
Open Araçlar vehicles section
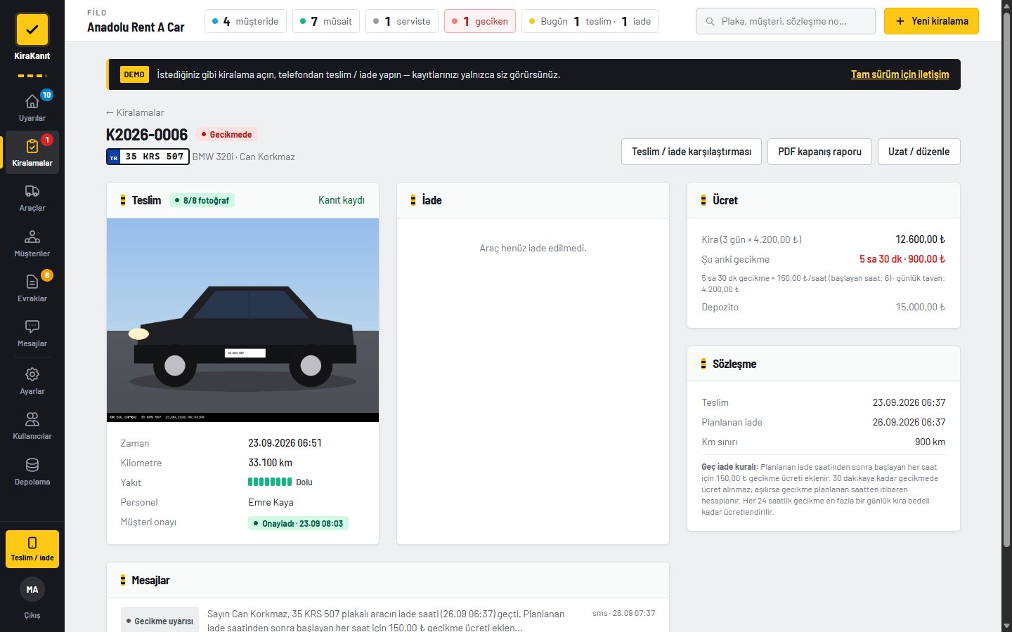tap(32, 198)
